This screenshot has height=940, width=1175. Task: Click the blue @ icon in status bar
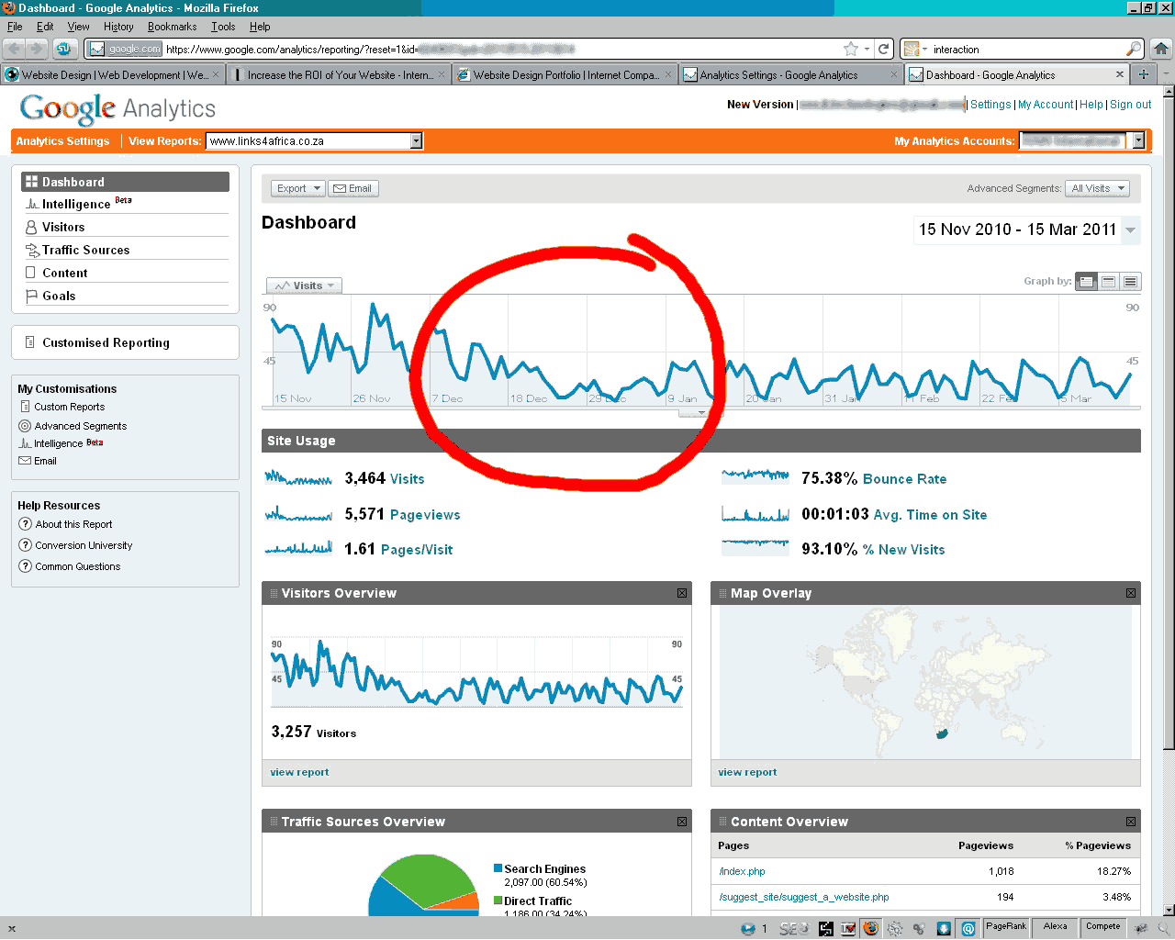968,929
